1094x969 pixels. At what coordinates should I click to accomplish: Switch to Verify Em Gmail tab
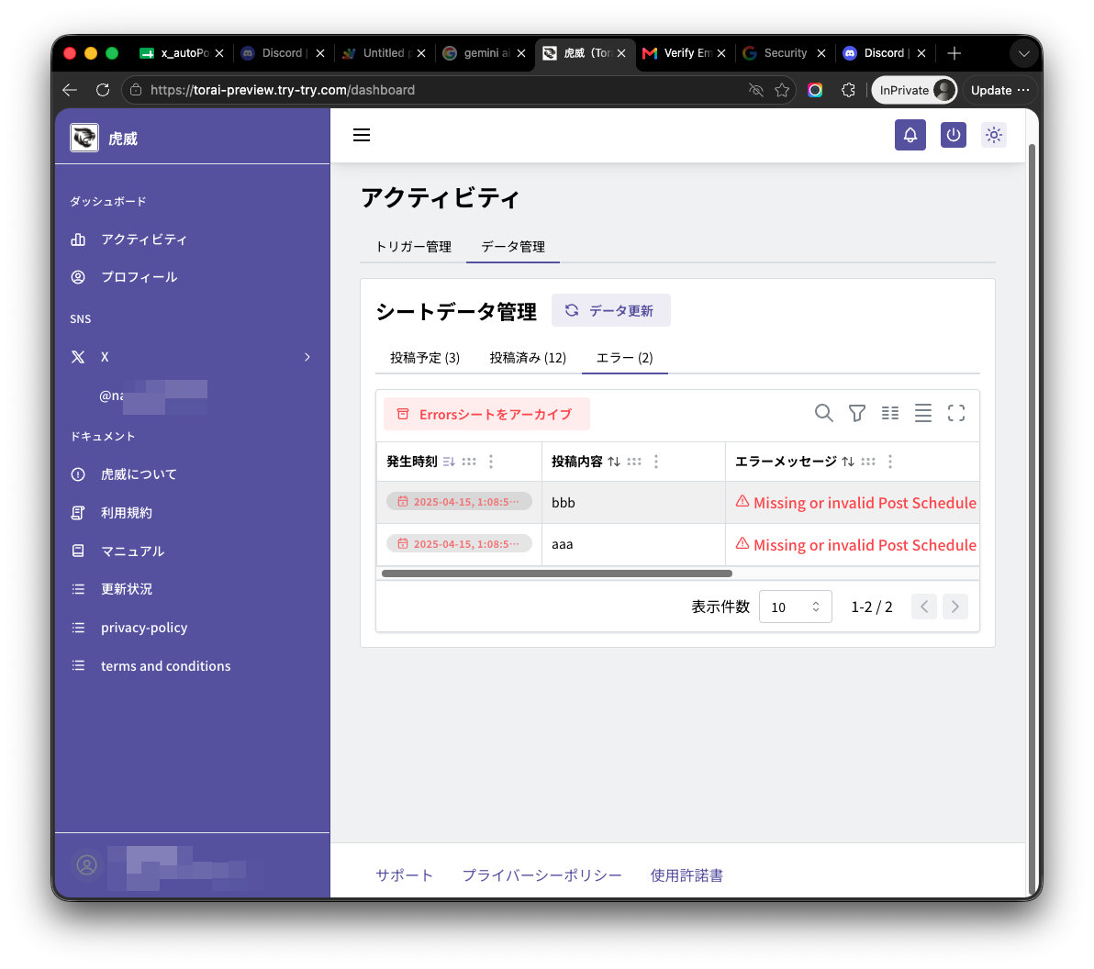point(685,53)
